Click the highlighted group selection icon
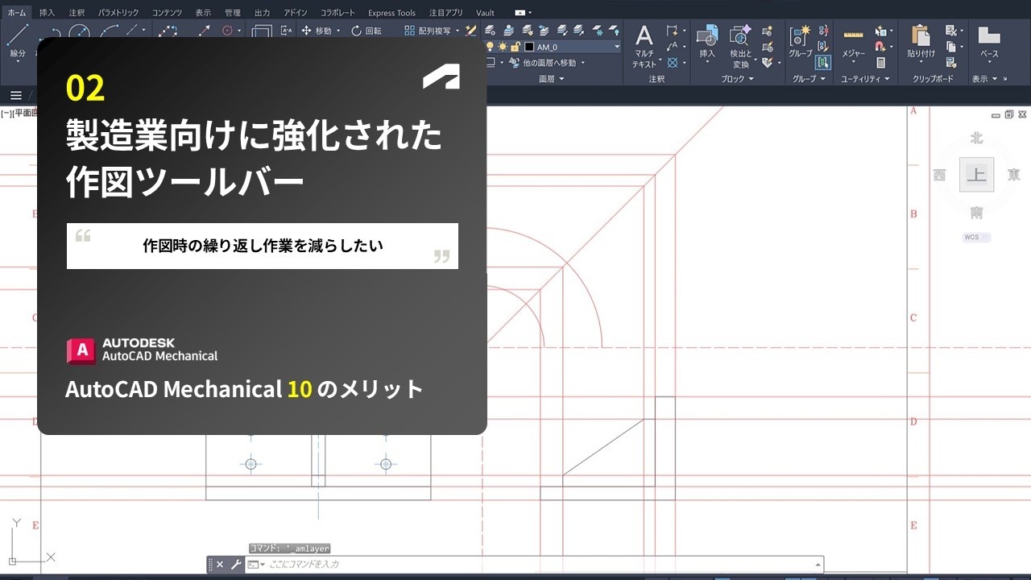The height and width of the screenshot is (580, 1031). (822, 62)
